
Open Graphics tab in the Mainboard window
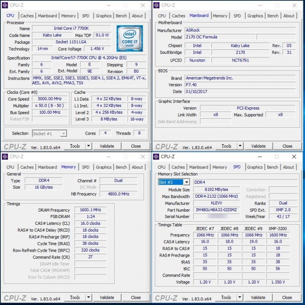click(x=255, y=16)
